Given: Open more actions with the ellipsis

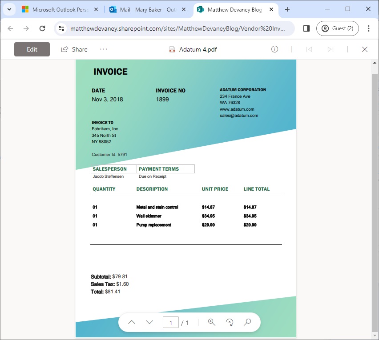Looking at the screenshot, I should tap(104, 49).
